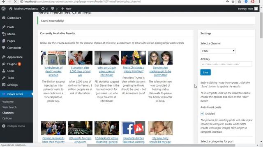
Task: Open the browser three-dot menu
Action: [259, 2]
